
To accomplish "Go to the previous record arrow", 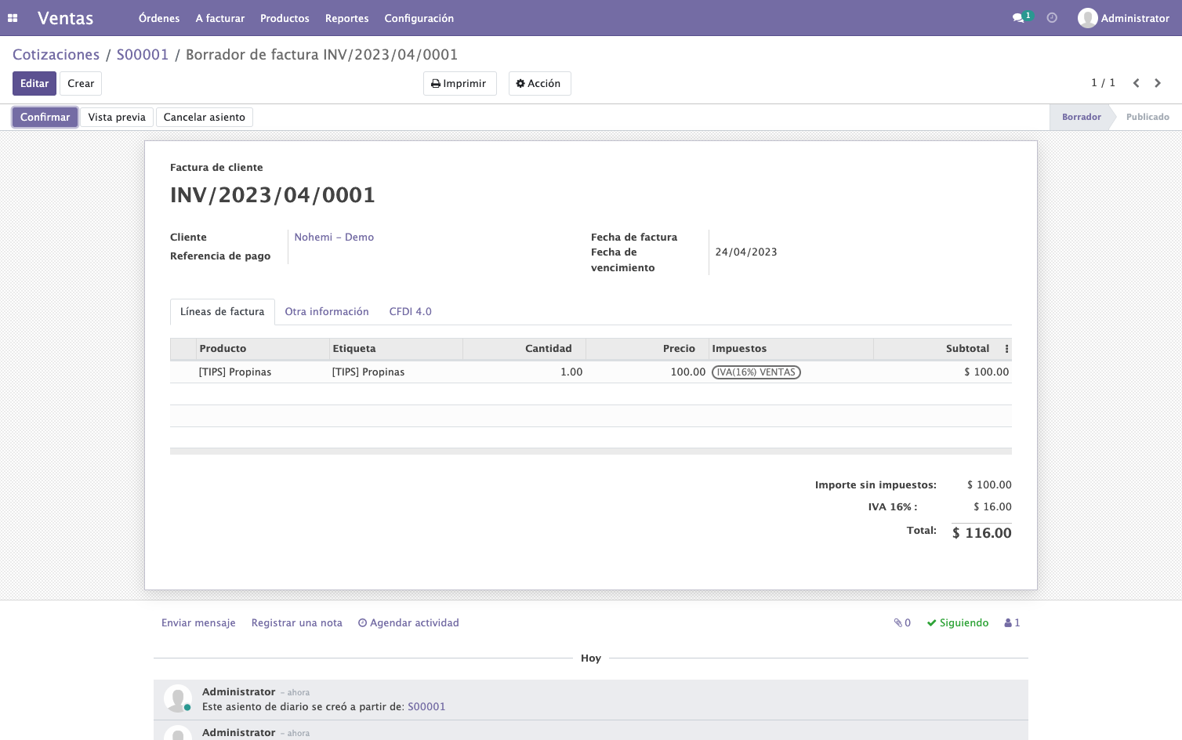I will [x=1136, y=83].
